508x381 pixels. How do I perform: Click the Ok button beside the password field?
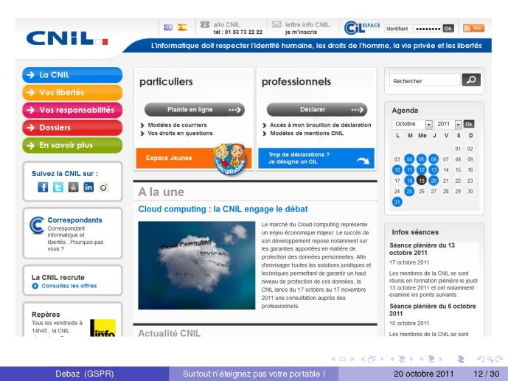click(x=448, y=29)
